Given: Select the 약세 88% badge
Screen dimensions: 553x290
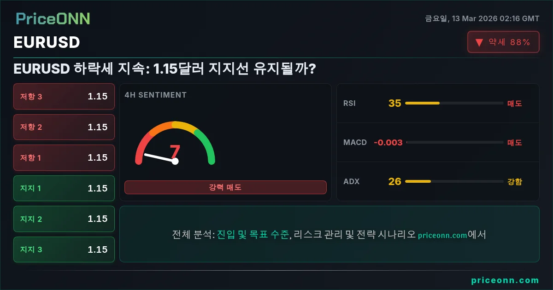Looking at the screenshot, I should tap(503, 42).
